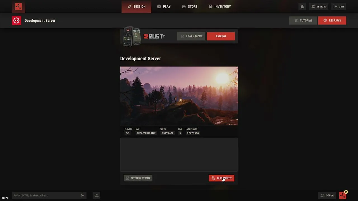Image resolution: width=358 pixels, height=201 pixels.
Task: Click the Rust logo in the top-left corner
Action: point(18,6)
